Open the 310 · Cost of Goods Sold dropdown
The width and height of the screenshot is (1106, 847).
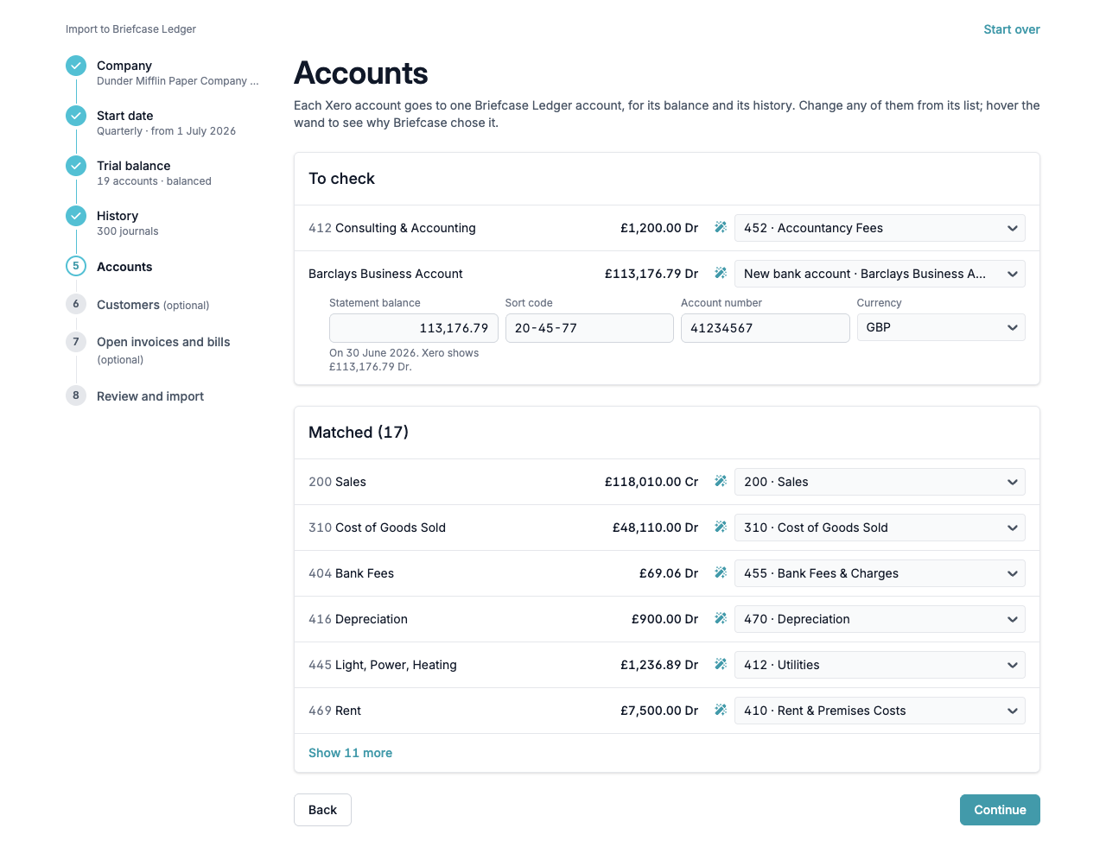880,528
